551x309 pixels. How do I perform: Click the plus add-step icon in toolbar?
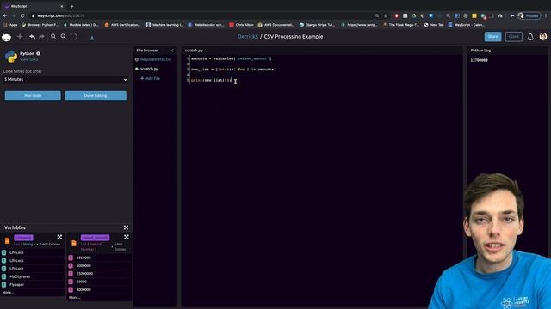coord(20,37)
